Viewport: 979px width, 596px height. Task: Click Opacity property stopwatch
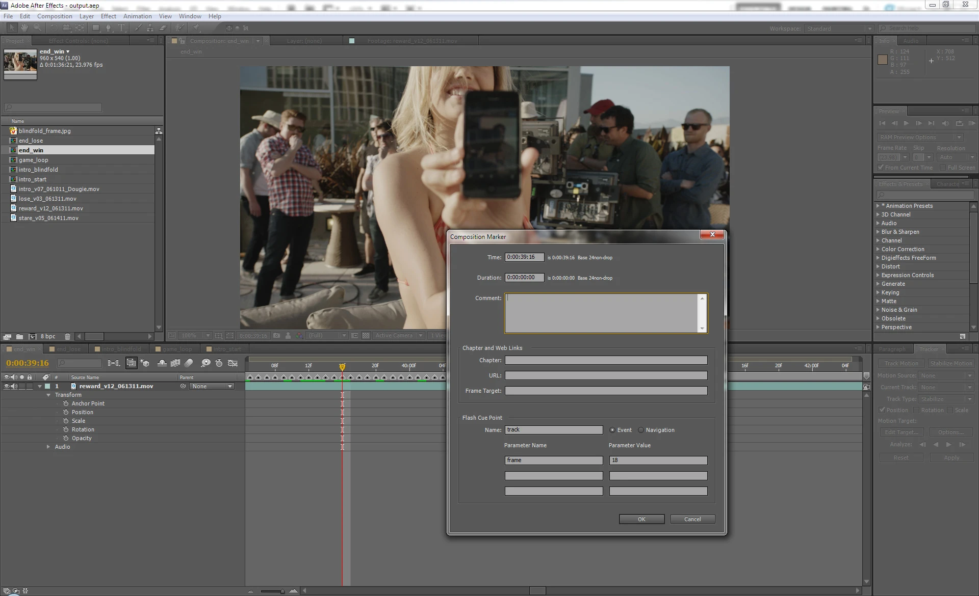coord(66,438)
